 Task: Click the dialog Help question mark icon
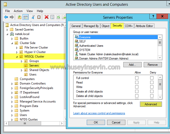[x=153, y=16]
